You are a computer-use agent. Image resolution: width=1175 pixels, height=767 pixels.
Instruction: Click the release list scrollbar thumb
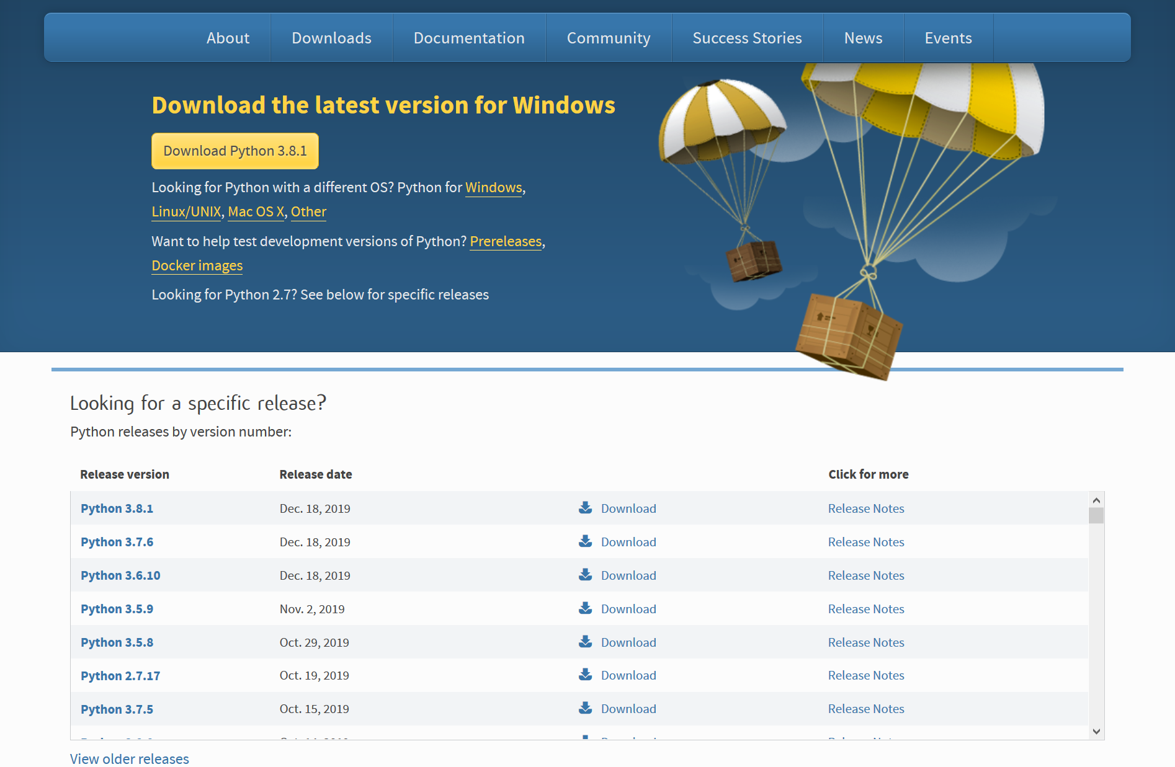coord(1096,515)
